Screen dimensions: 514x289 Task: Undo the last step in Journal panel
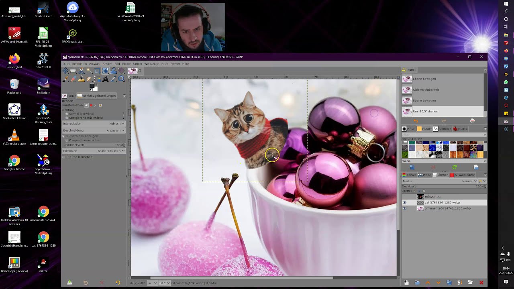point(416,121)
